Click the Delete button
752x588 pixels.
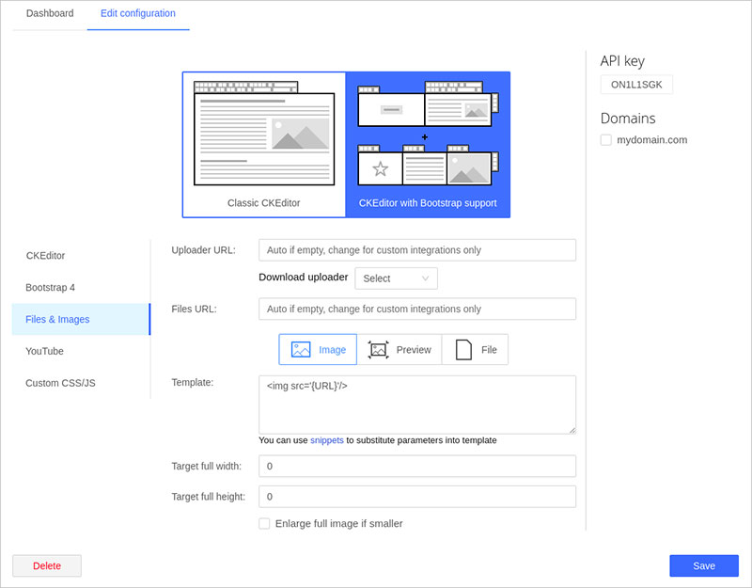click(47, 566)
